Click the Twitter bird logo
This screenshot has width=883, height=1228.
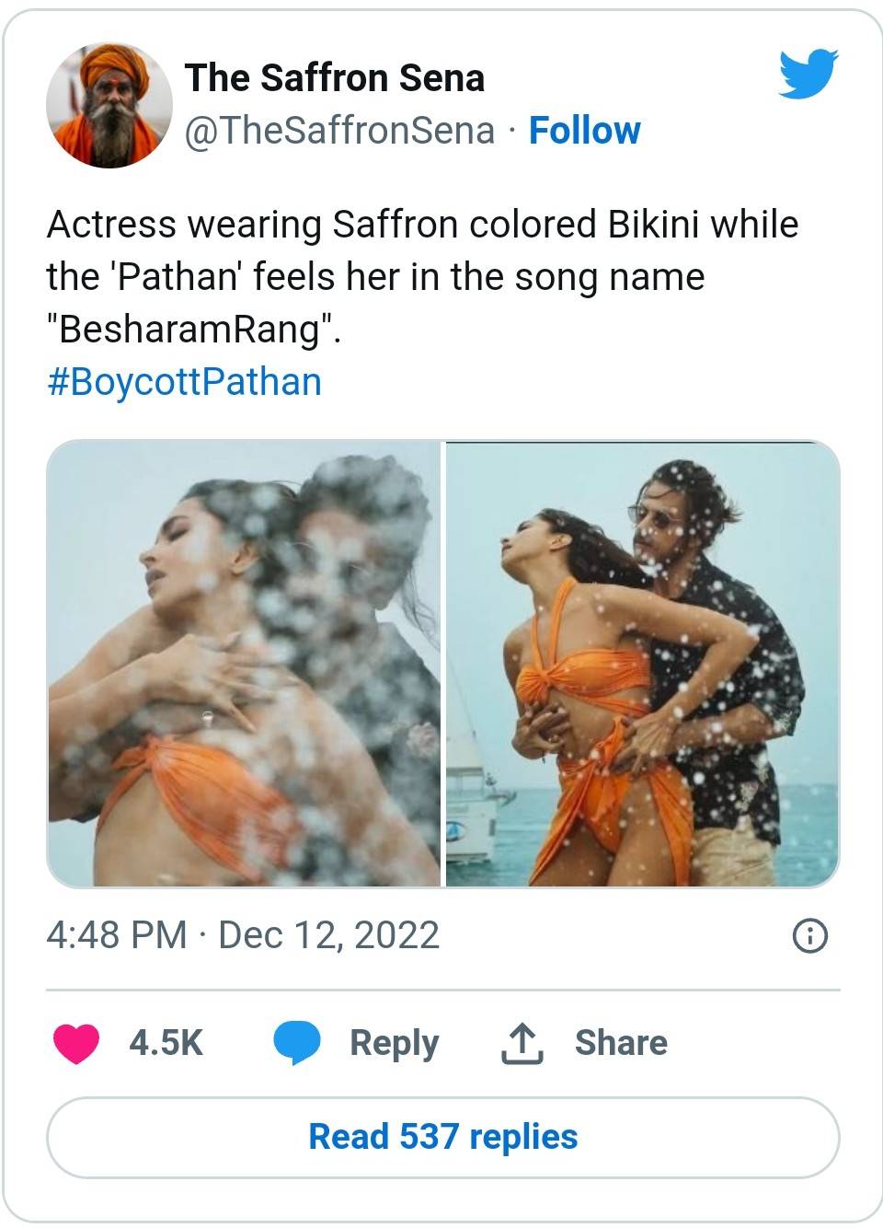click(x=808, y=75)
